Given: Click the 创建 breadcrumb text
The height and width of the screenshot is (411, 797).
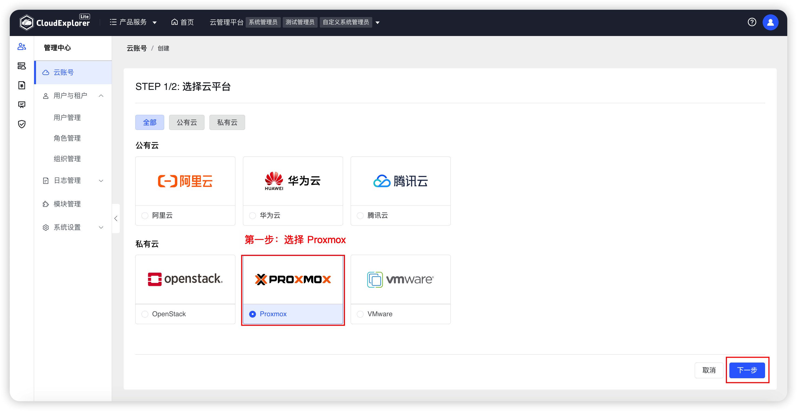Looking at the screenshot, I should [x=163, y=48].
